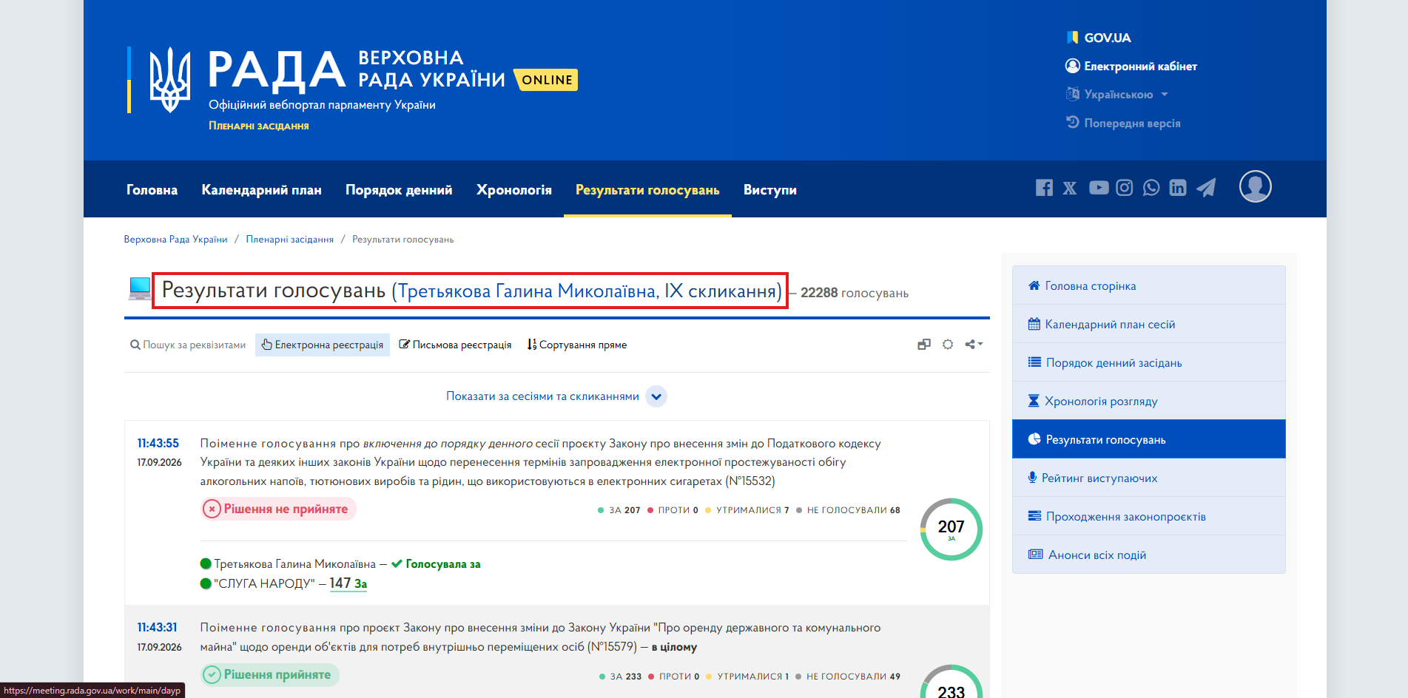Click the 207 votes result circle

tap(951, 529)
